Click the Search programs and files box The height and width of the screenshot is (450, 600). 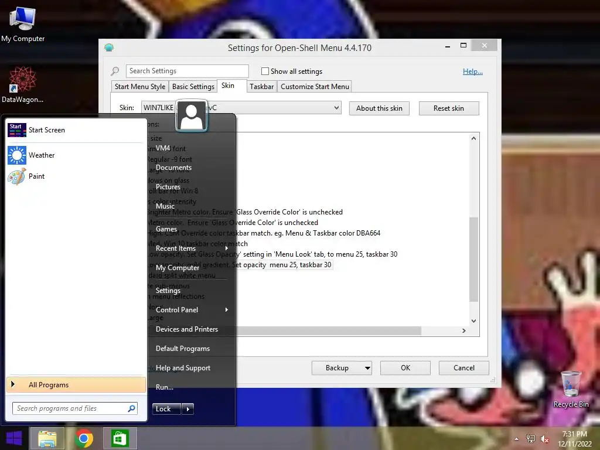coord(75,408)
